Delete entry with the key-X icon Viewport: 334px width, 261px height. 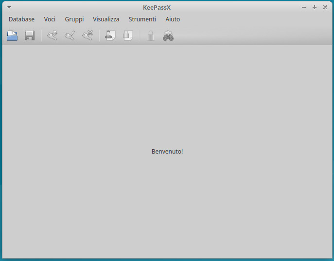coord(88,35)
